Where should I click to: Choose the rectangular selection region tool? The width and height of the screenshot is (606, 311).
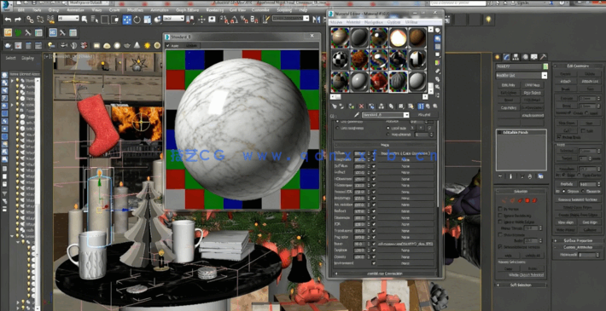105,19
